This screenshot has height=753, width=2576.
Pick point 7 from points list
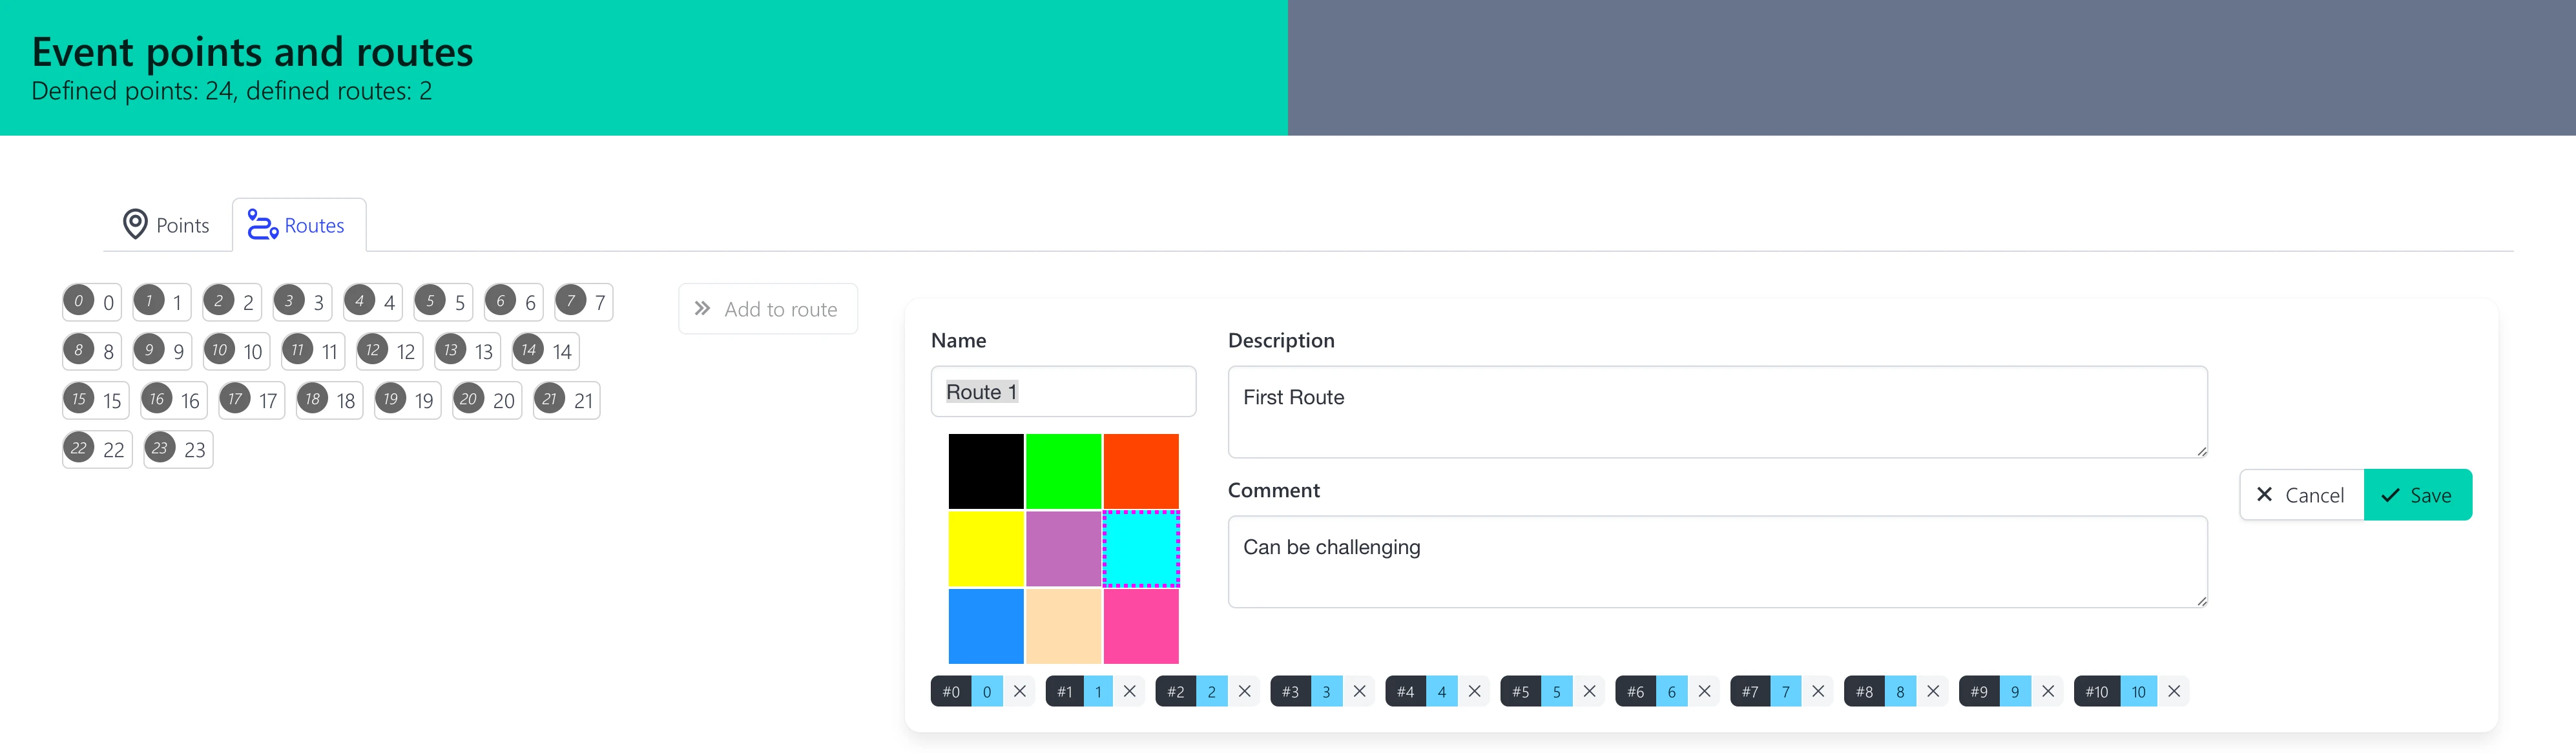(583, 302)
